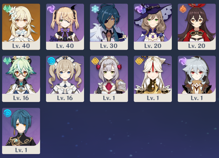Select the grey-haired hooded character portrait
219x158 pixels.
click(197, 75)
